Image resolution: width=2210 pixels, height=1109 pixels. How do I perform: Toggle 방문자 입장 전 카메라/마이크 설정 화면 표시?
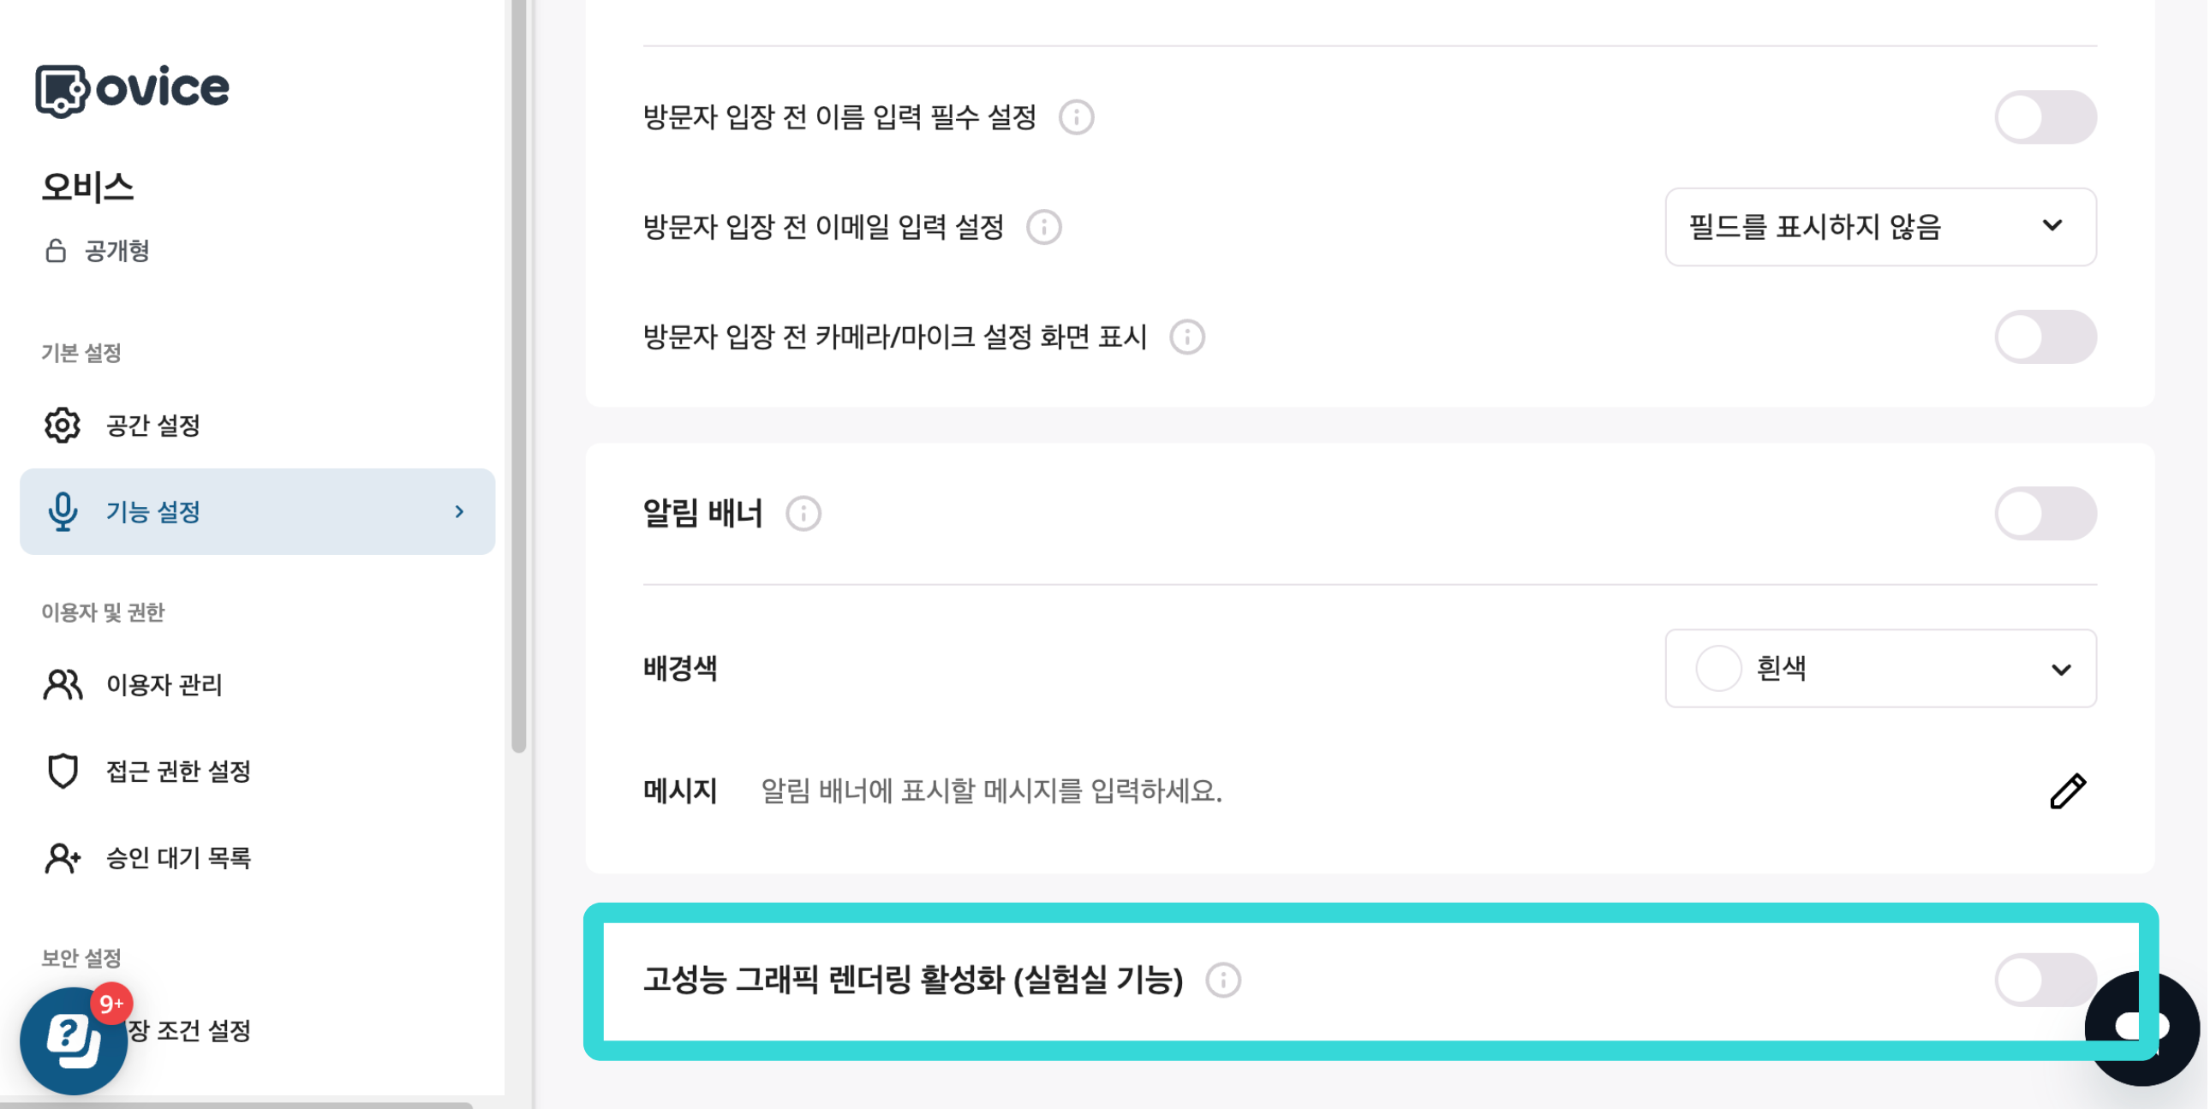coord(2046,337)
